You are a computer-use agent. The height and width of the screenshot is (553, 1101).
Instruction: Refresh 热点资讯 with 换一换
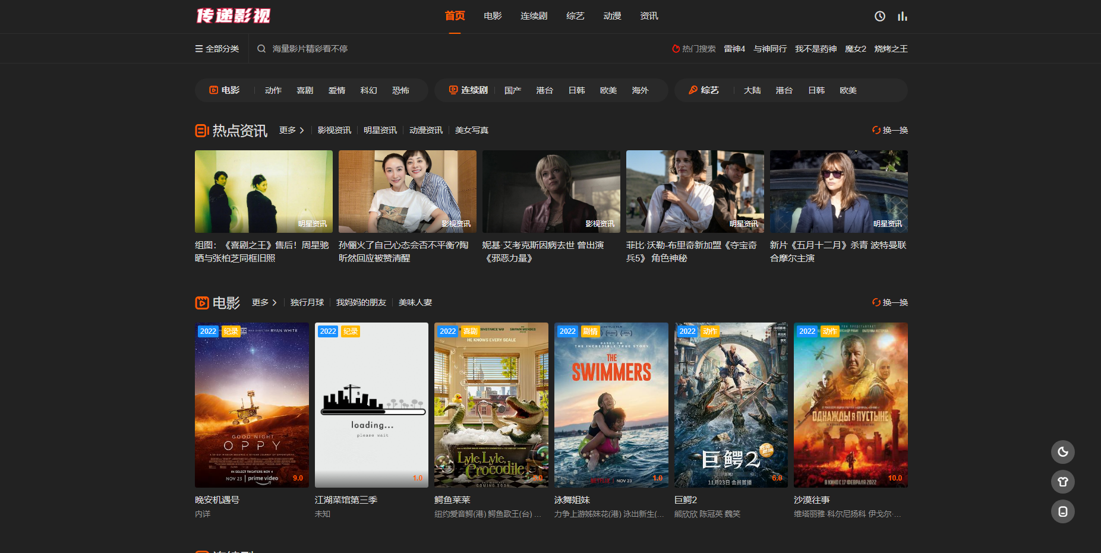click(x=890, y=130)
